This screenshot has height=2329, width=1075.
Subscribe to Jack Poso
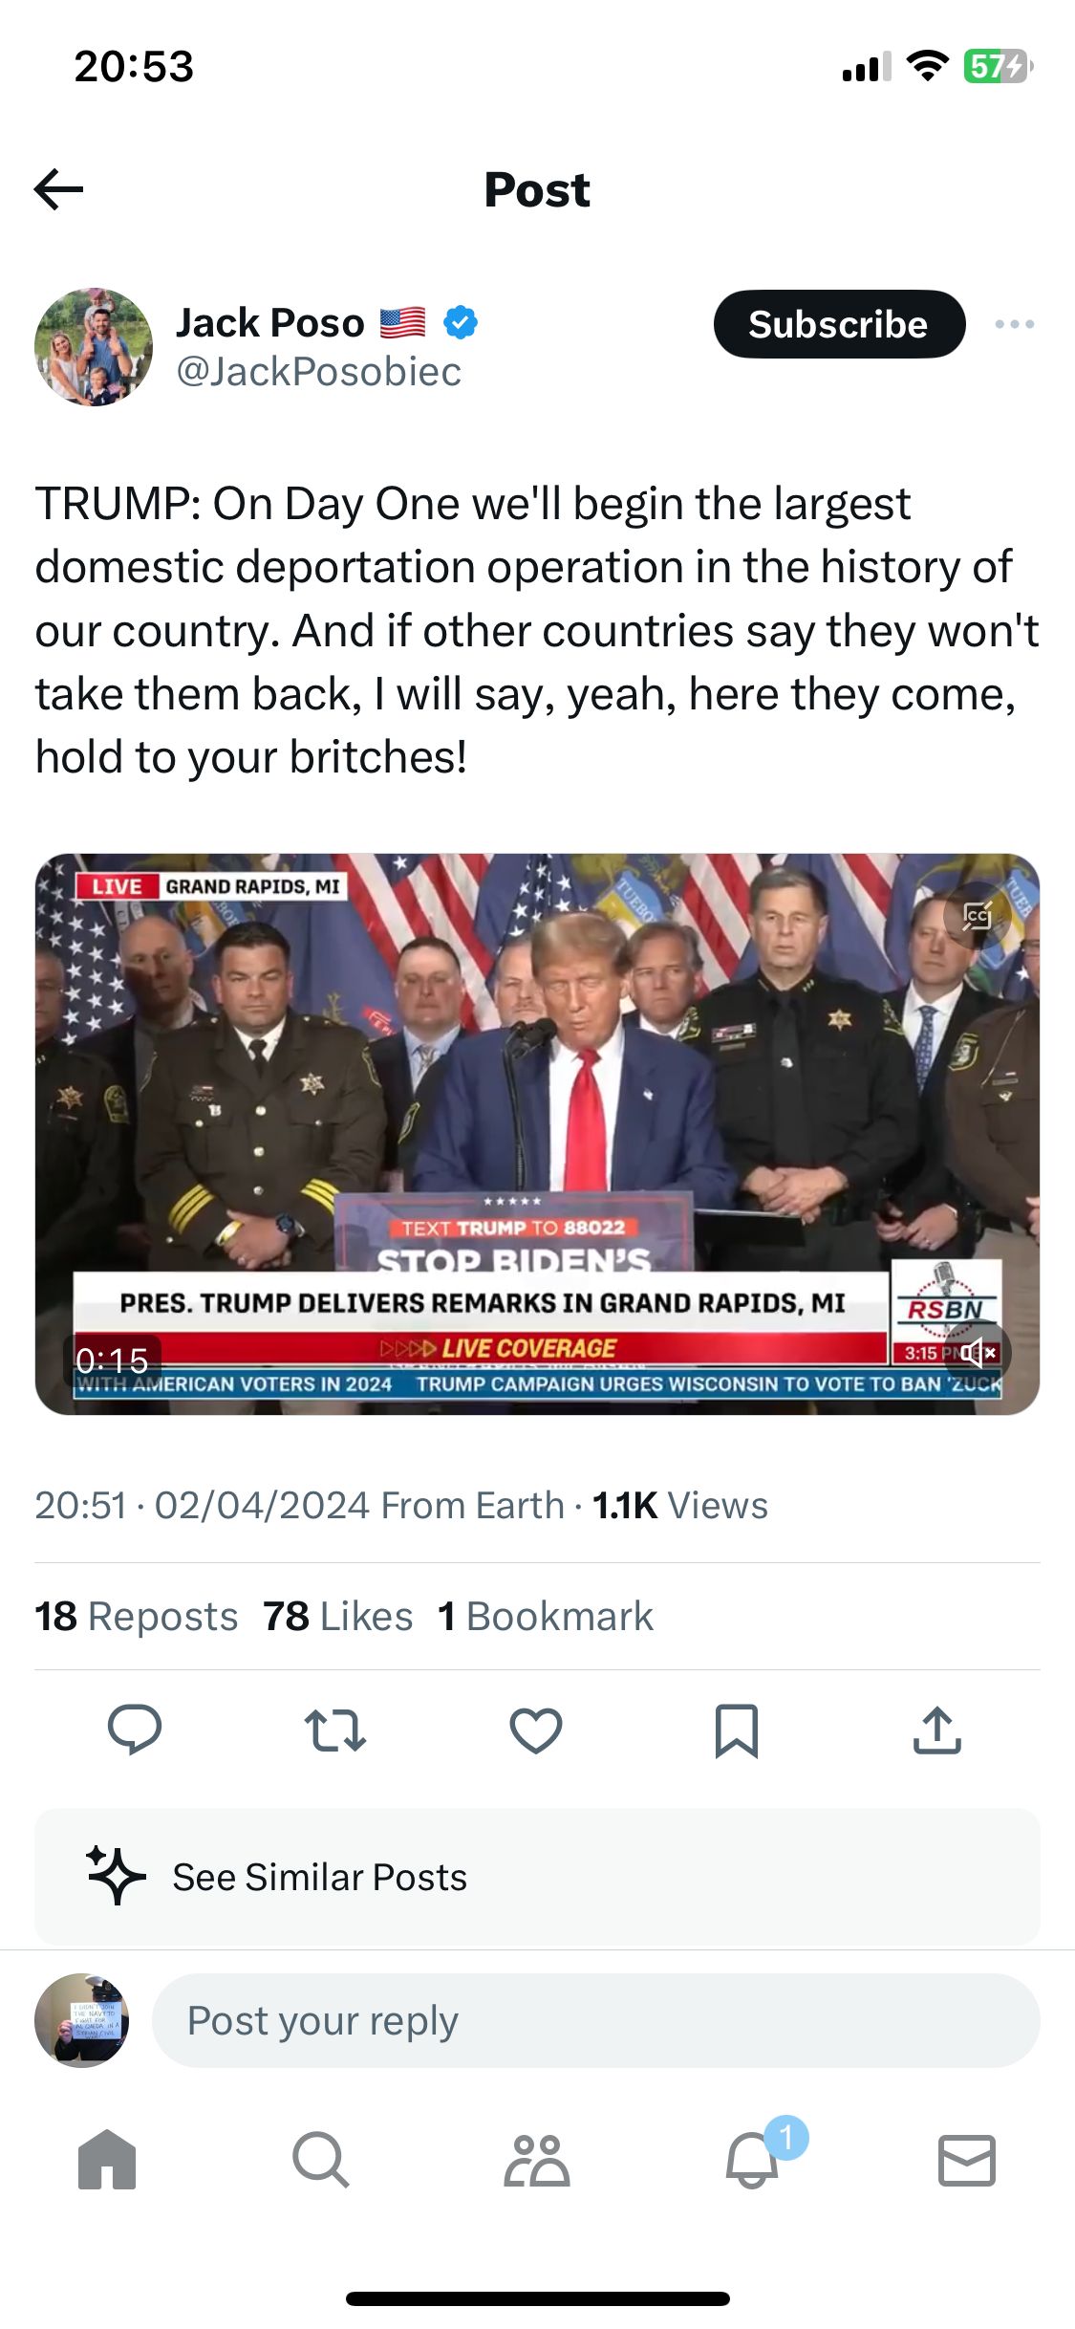839,324
